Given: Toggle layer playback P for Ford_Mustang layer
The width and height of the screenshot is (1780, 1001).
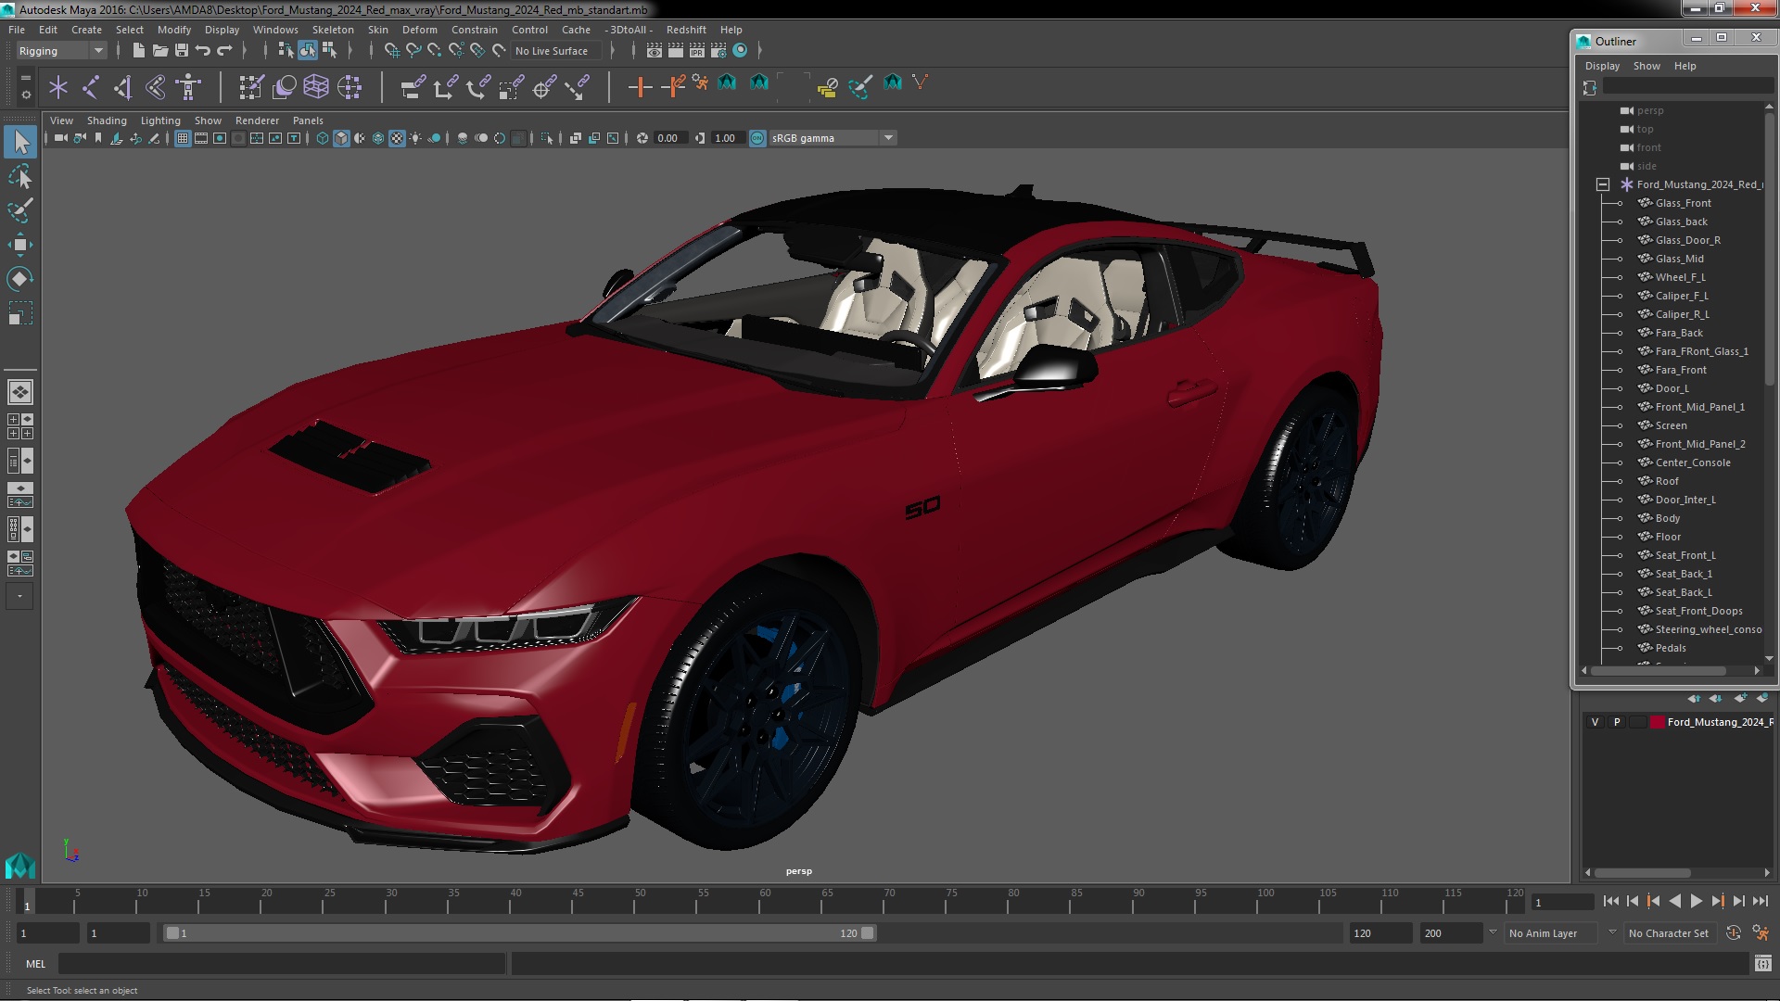Looking at the screenshot, I should (1617, 722).
